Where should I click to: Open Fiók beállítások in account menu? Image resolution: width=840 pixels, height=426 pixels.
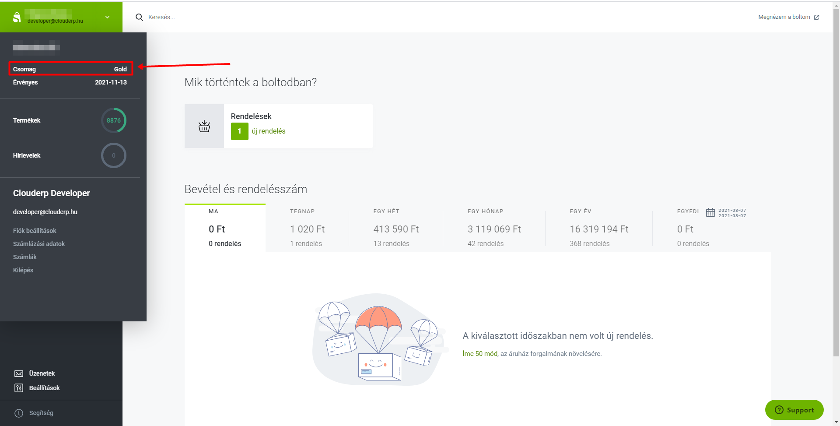pos(35,231)
